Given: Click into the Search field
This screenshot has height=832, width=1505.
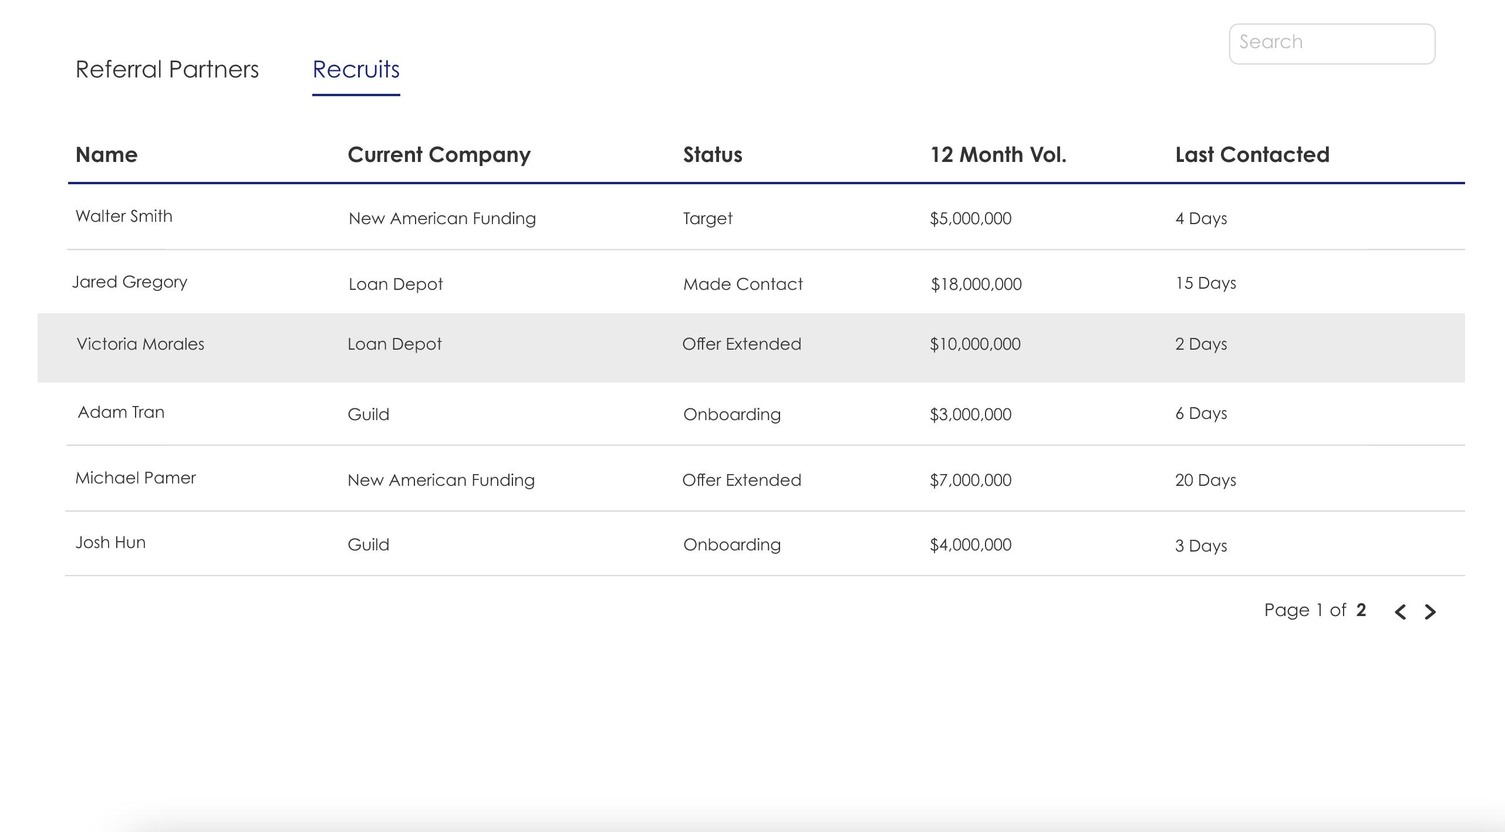Looking at the screenshot, I should click(1331, 43).
